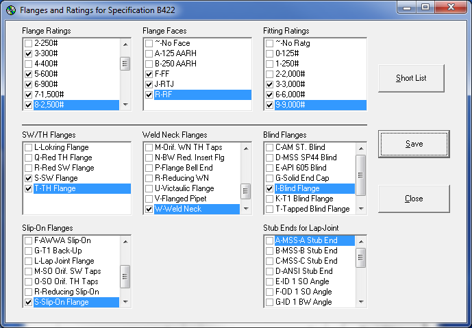Check the U-Victaulic Flange option
The height and width of the screenshot is (328, 472).
pos(149,188)
